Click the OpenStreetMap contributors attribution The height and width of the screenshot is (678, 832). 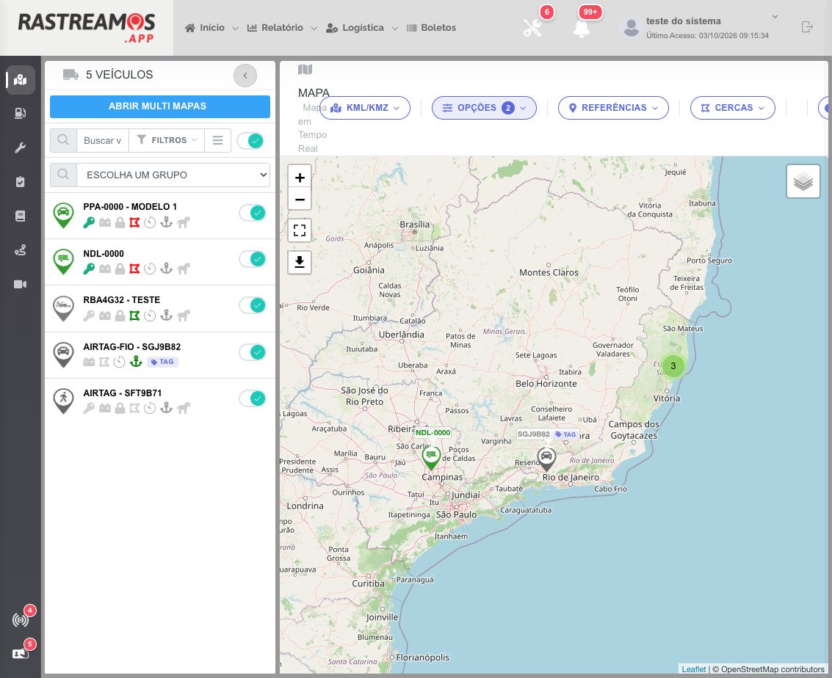coord(773,669)
